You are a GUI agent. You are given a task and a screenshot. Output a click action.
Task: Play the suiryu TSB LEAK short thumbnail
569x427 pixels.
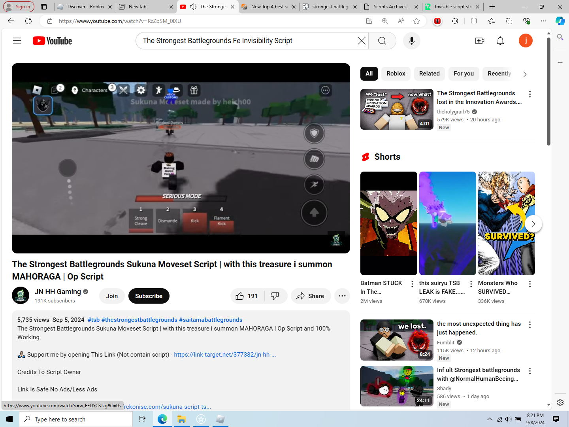coord(448,223)
